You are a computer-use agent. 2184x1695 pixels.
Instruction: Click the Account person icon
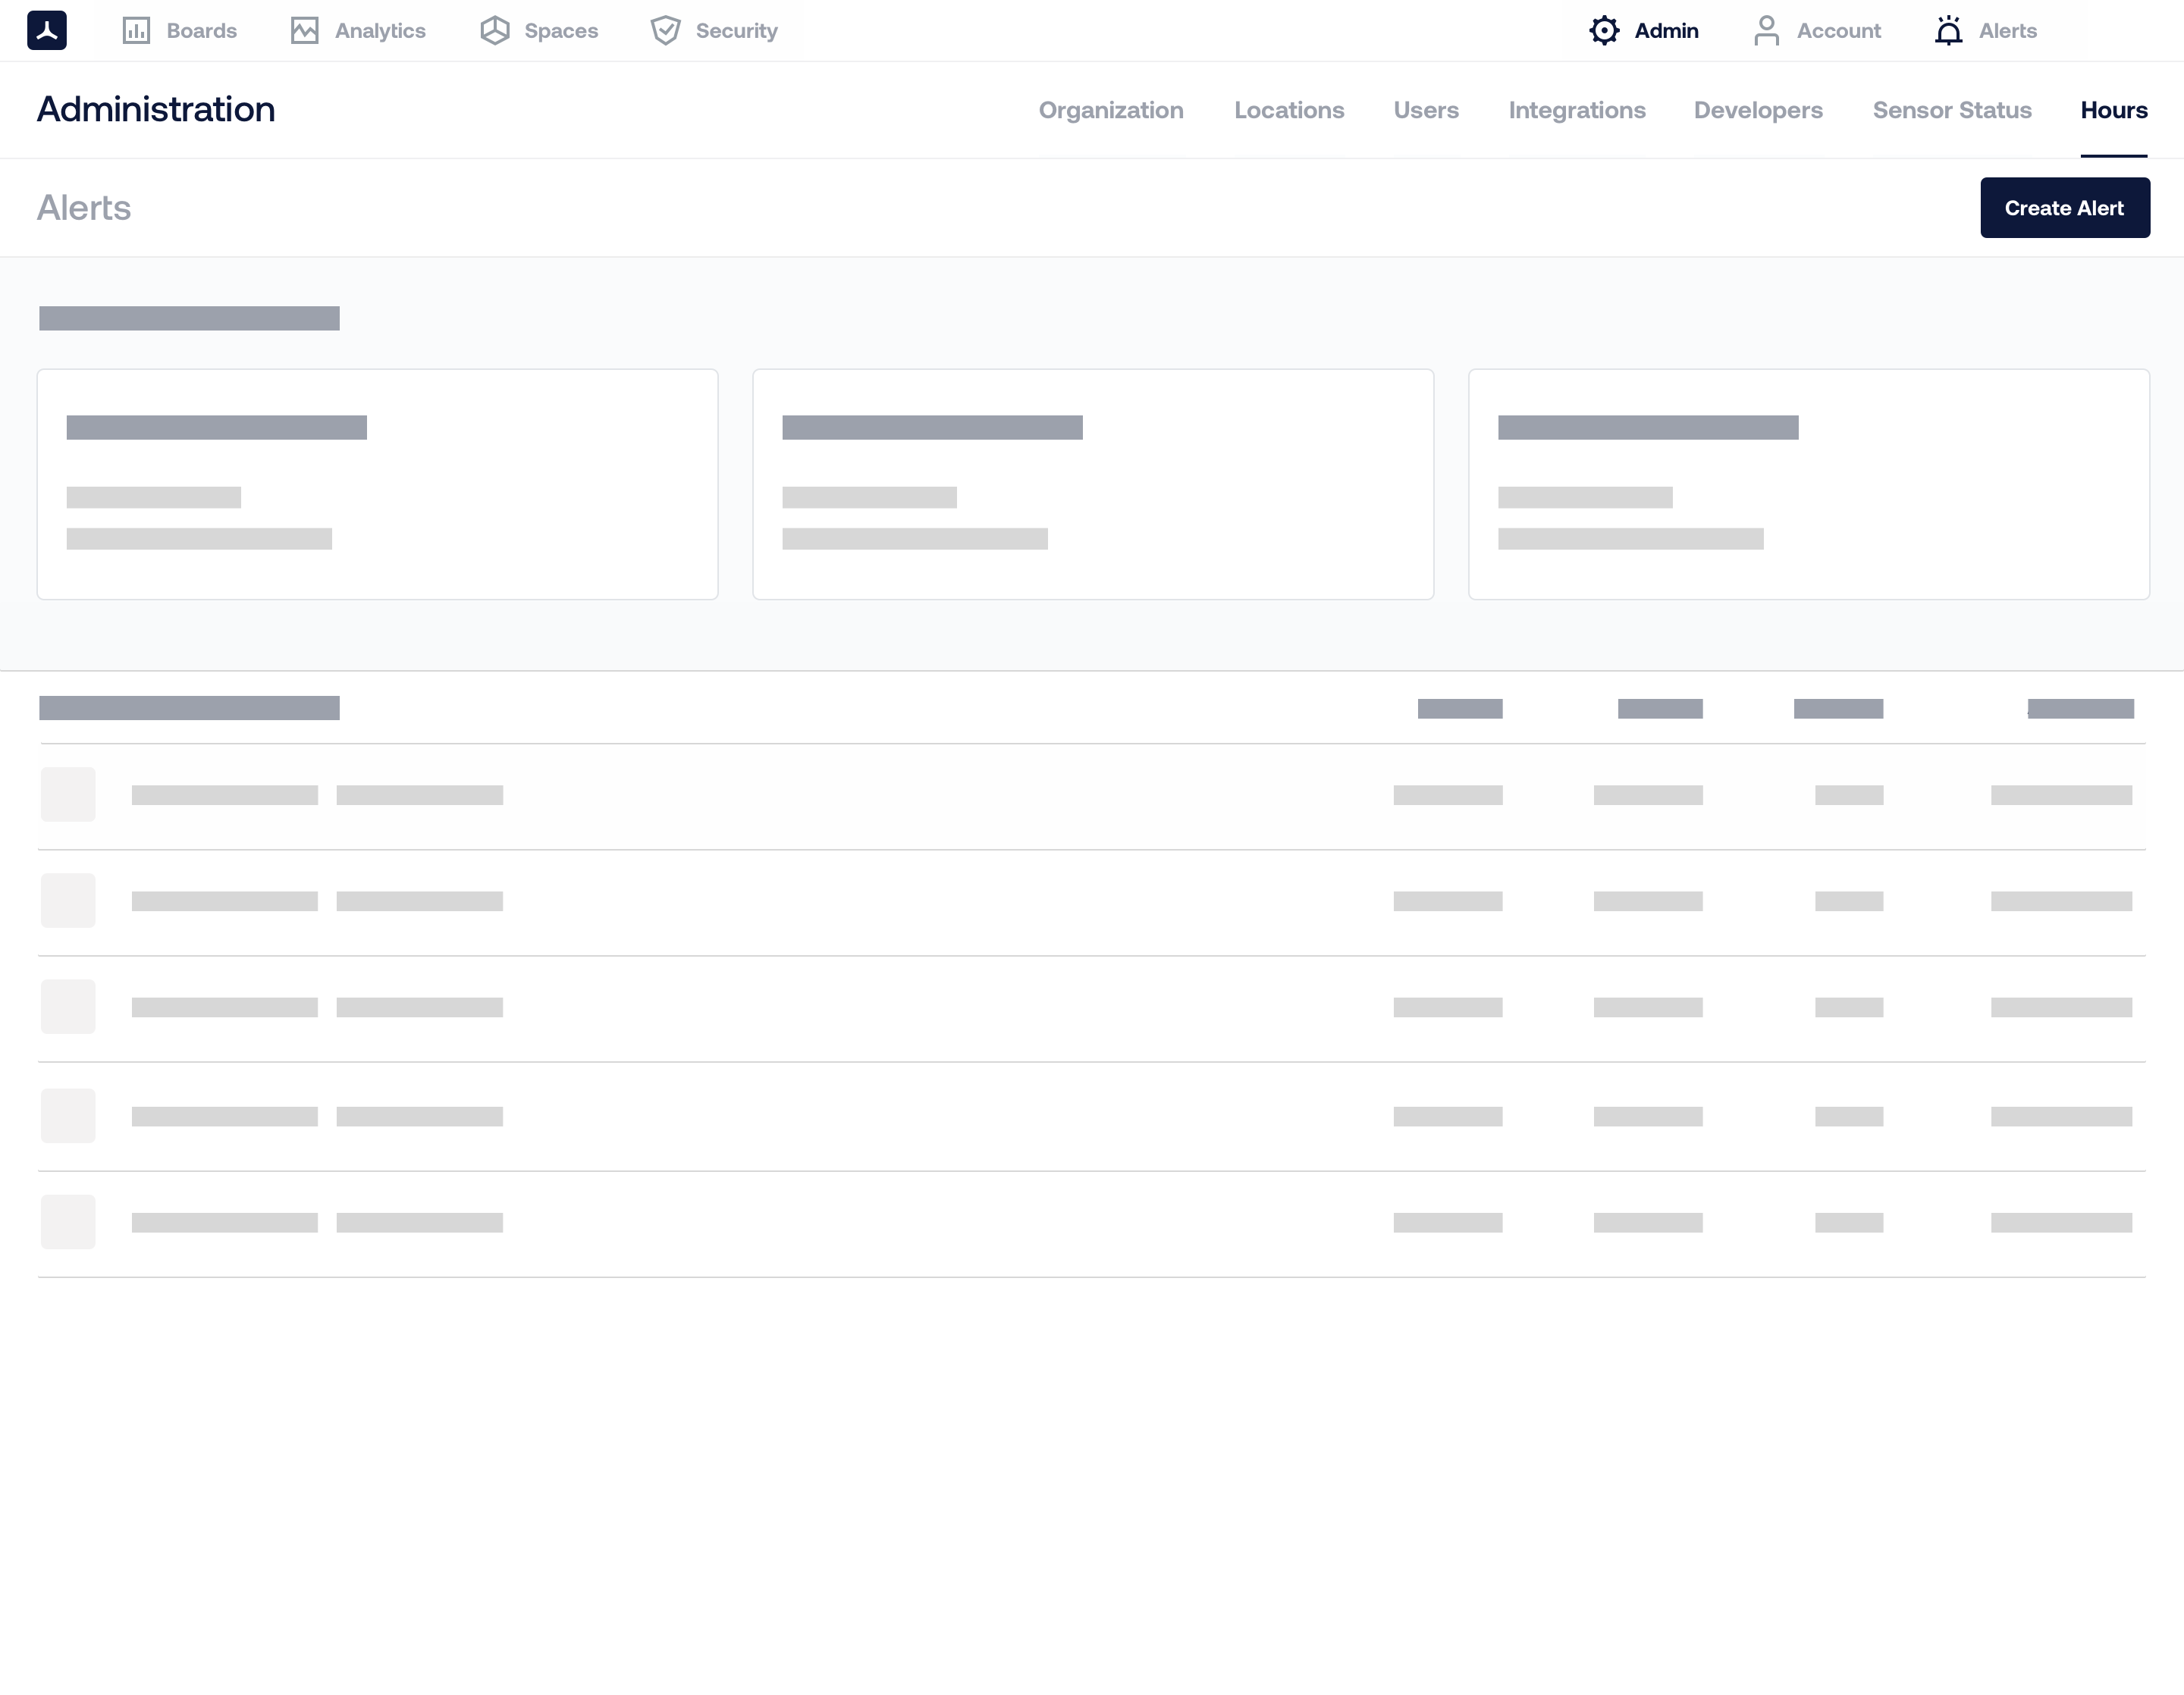click(1766, 30)
